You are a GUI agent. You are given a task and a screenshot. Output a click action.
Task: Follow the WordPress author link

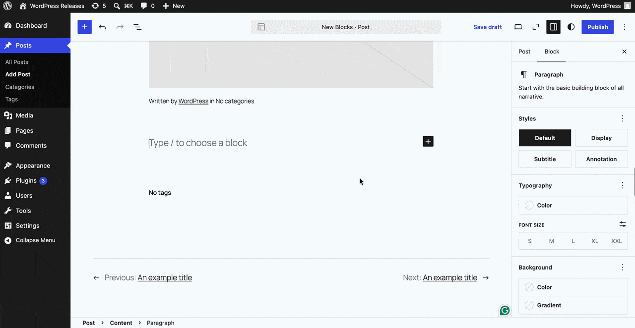coord(193,101)
